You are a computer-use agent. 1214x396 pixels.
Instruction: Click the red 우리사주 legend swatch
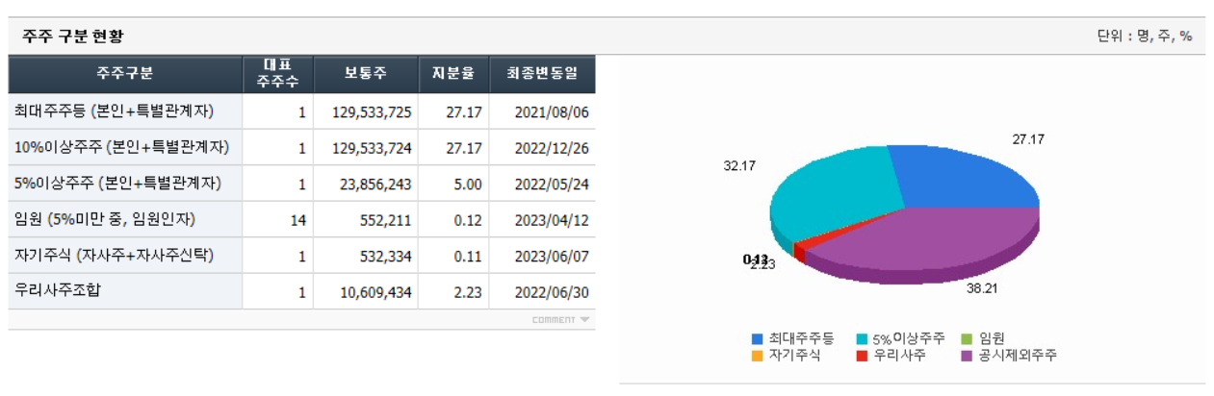862,356
